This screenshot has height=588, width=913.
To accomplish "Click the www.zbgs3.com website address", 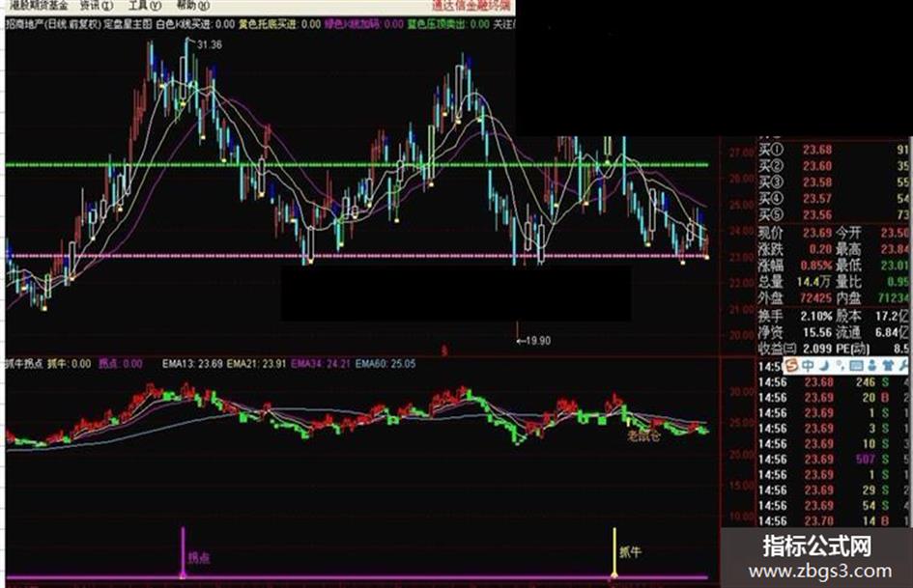I will pyautogui.click(x=820, y=572).
